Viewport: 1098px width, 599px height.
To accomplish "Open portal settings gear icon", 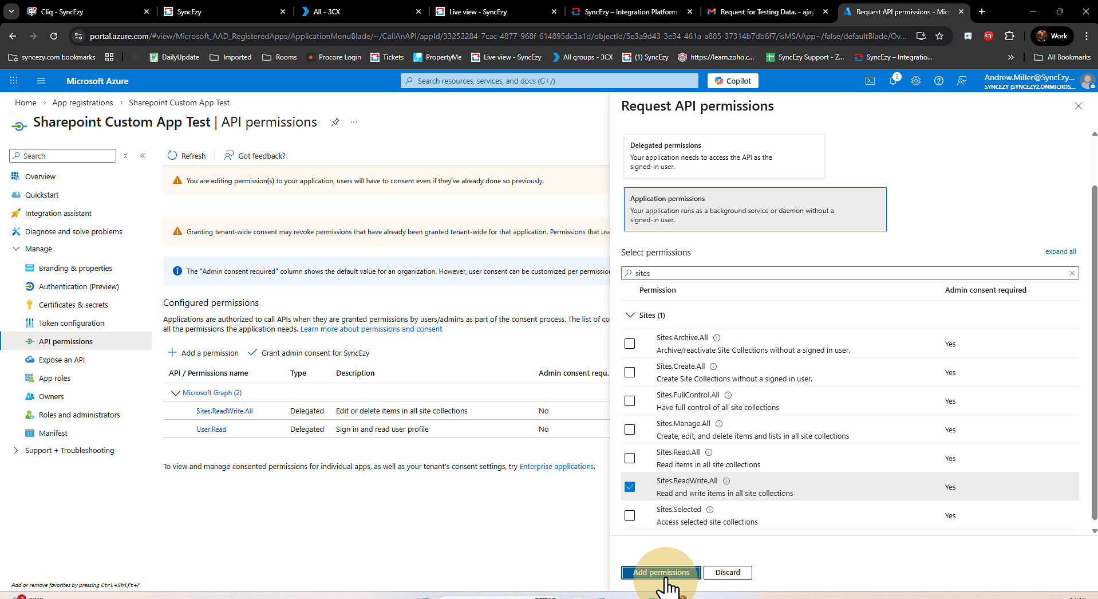I will click(x=916, y=81).
